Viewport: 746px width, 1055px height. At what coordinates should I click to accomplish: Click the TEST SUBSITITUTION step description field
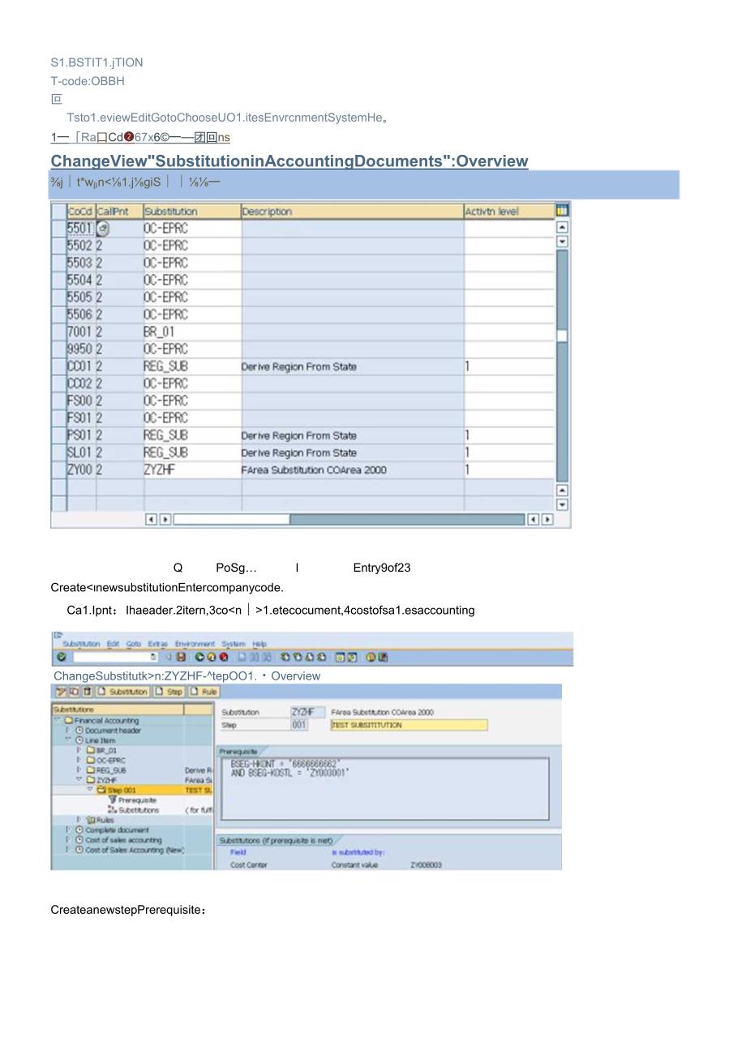click(x=409, y=725)
